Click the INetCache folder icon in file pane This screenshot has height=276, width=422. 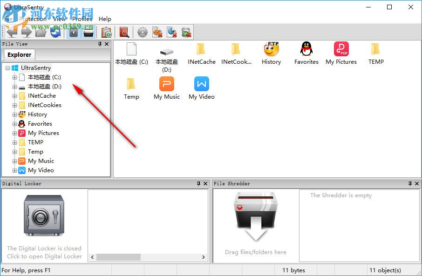click(201, 49)
